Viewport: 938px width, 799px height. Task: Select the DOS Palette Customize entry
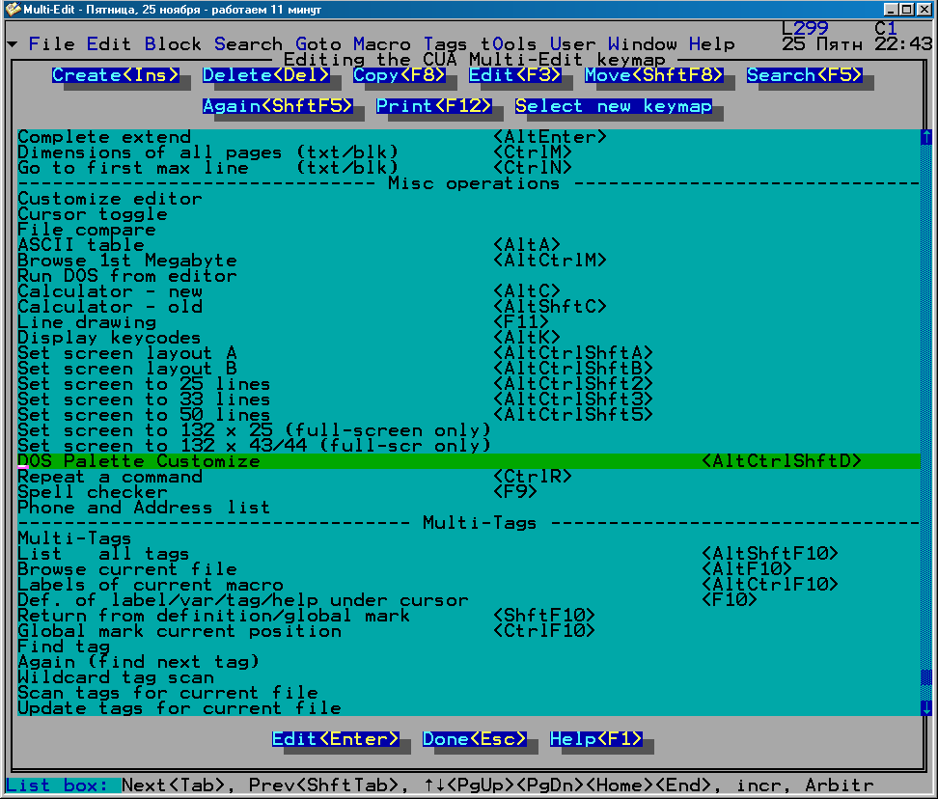(139, 461)
